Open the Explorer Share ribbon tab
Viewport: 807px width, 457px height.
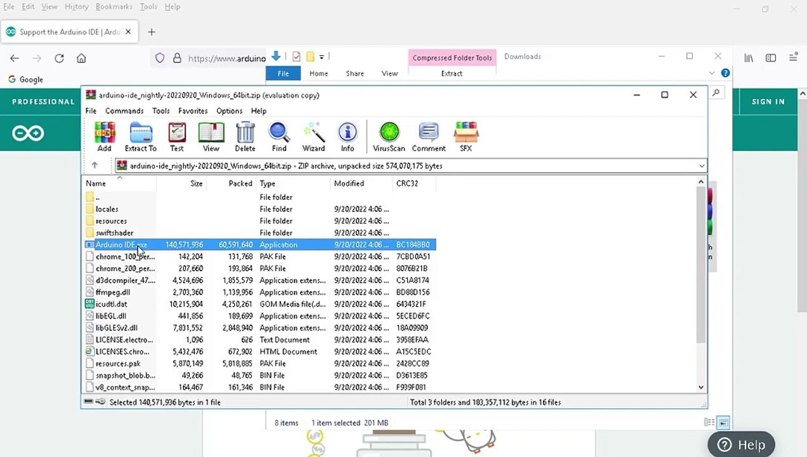tap(355, 74)
